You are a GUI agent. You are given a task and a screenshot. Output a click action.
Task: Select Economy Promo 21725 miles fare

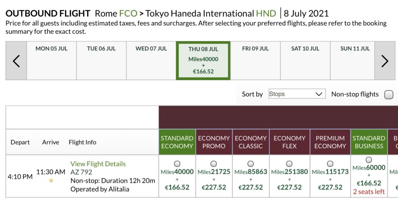coord(214,164)
